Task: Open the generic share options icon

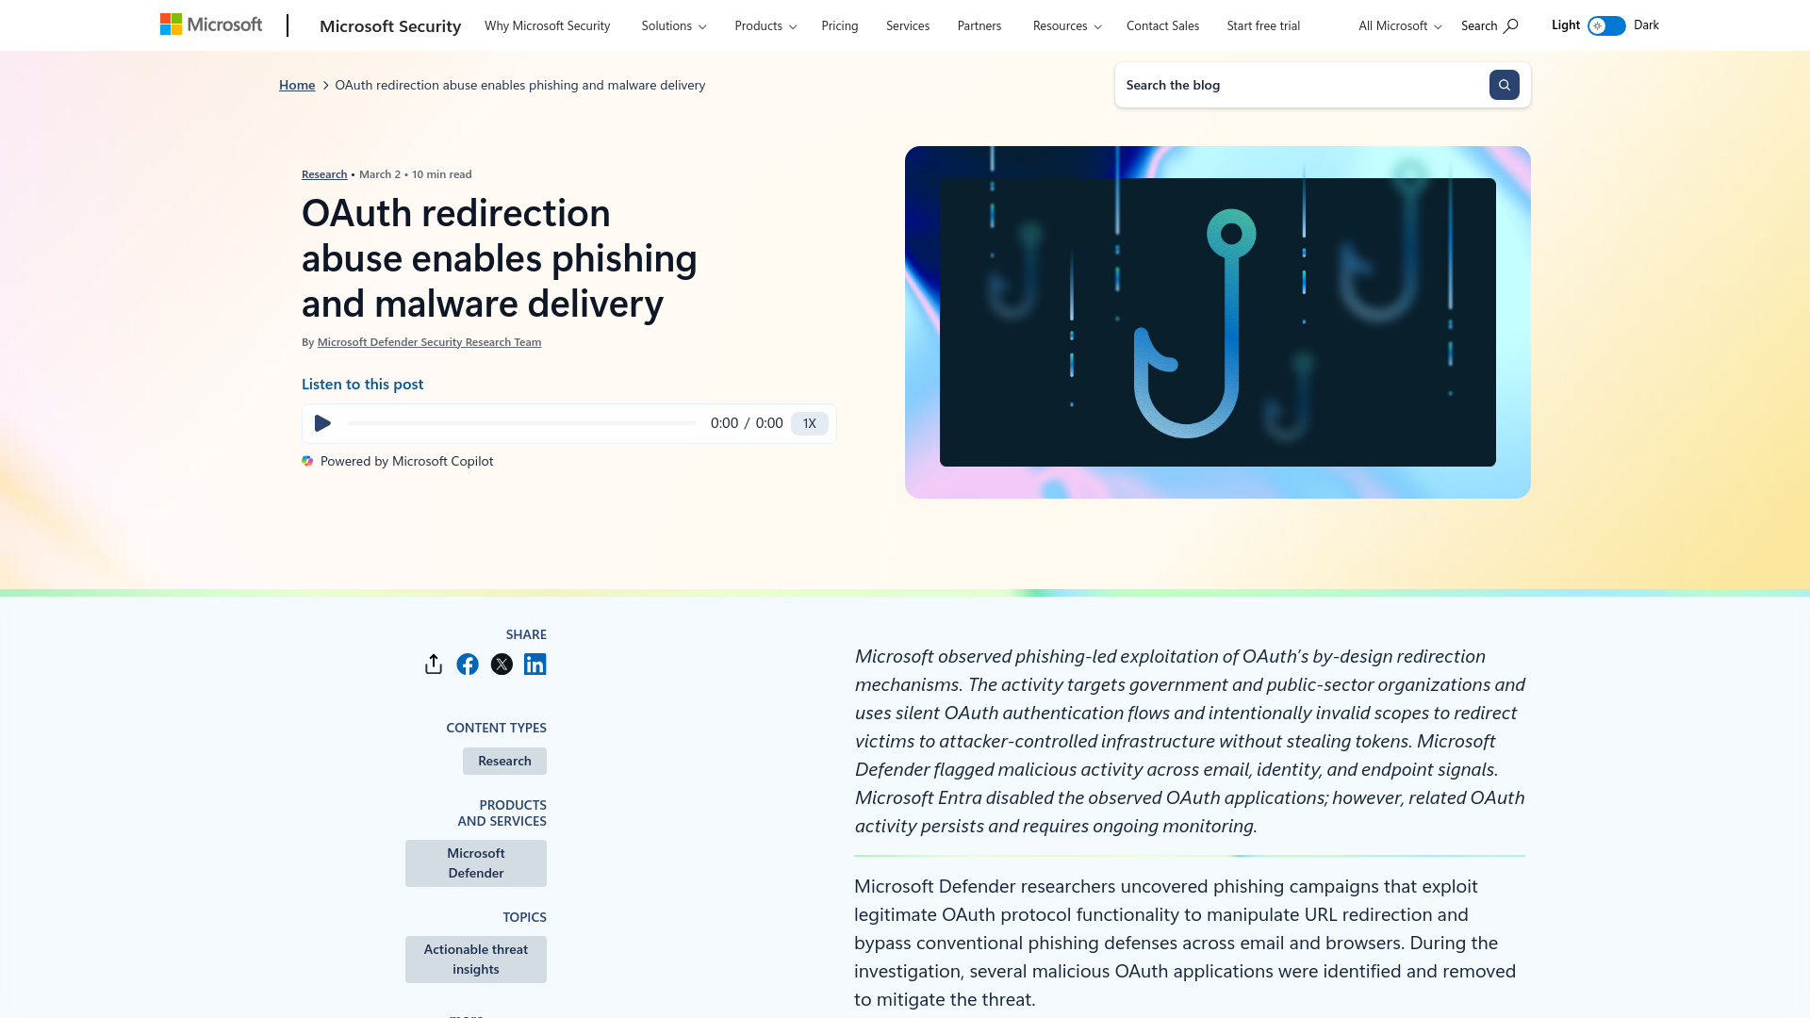Action: pos(433,664)
